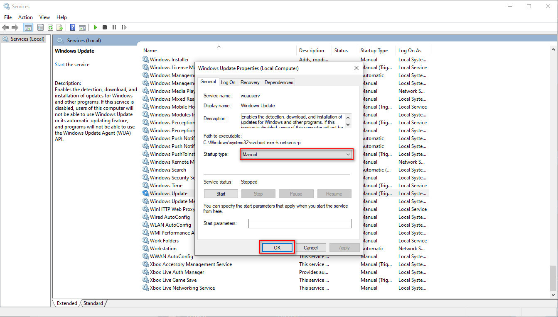
Task: Sort by the Description column header
Action: click(314, 51)
